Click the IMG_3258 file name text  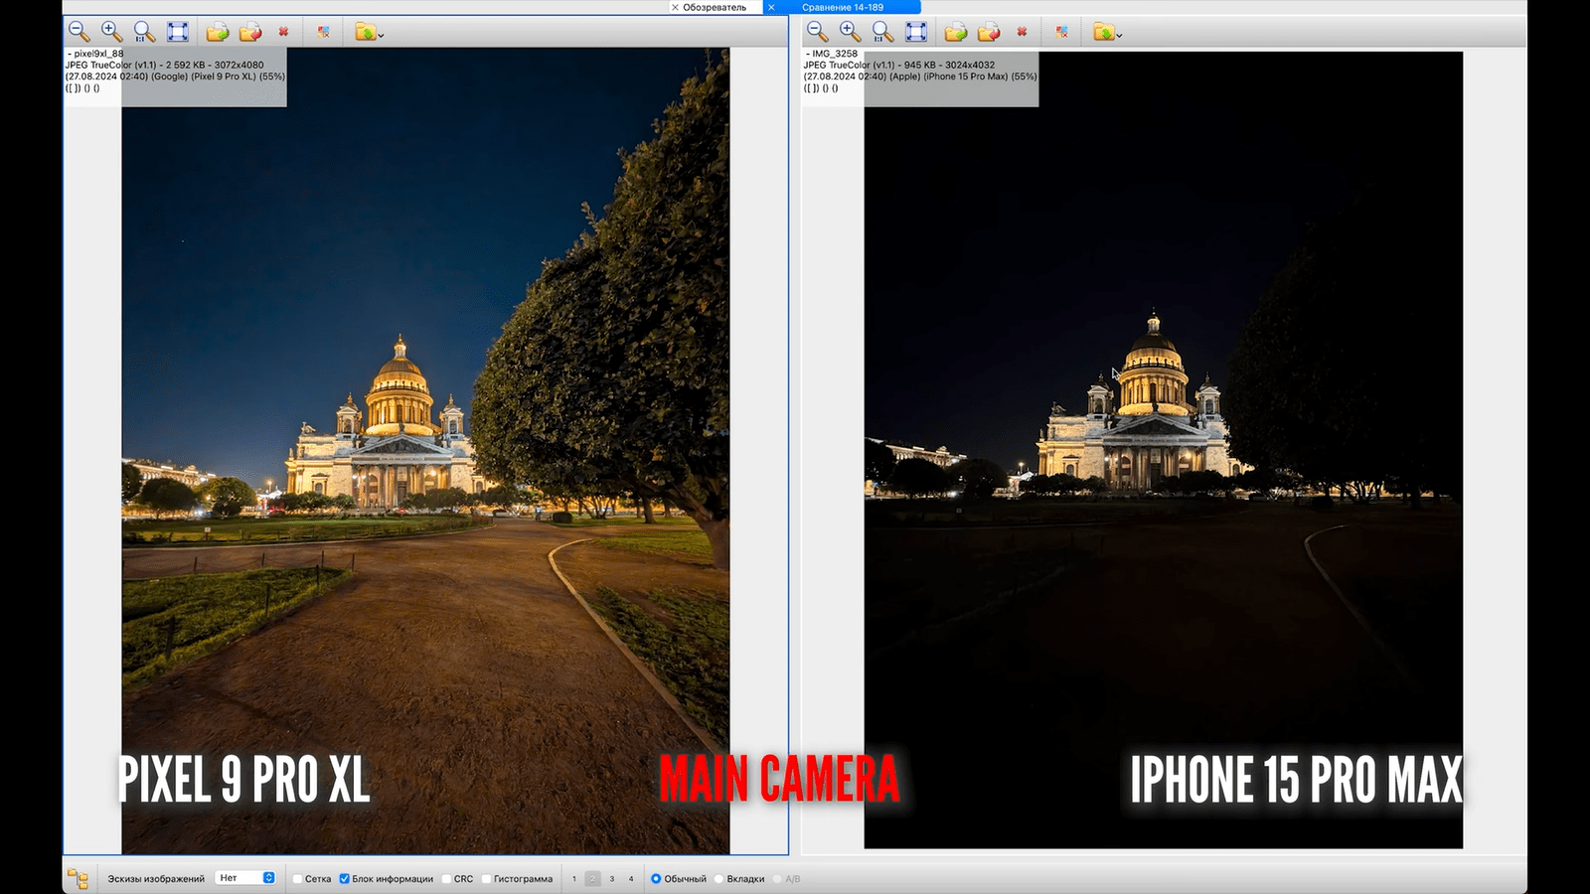point(835,54)
